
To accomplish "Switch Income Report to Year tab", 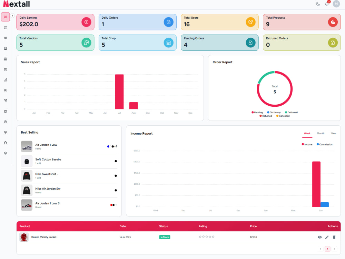I will click(x=333, y=133).
